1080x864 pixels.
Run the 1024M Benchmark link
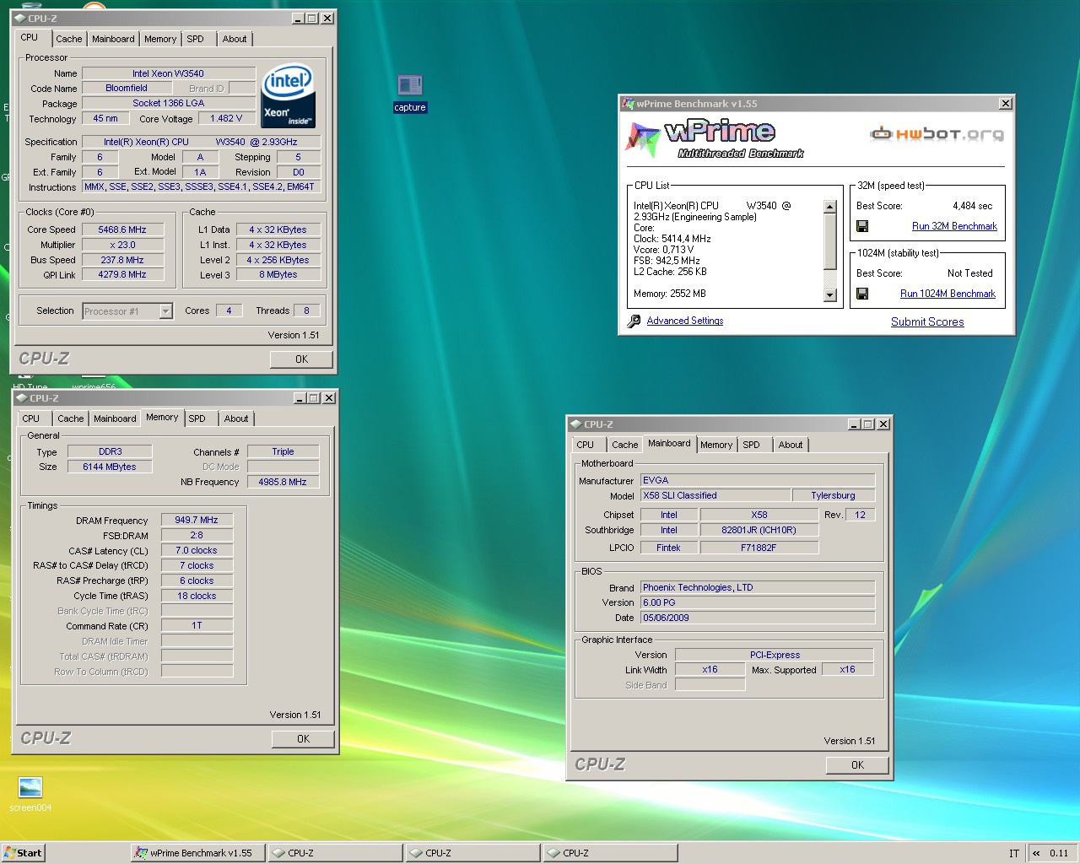click(x=948, y=294)
